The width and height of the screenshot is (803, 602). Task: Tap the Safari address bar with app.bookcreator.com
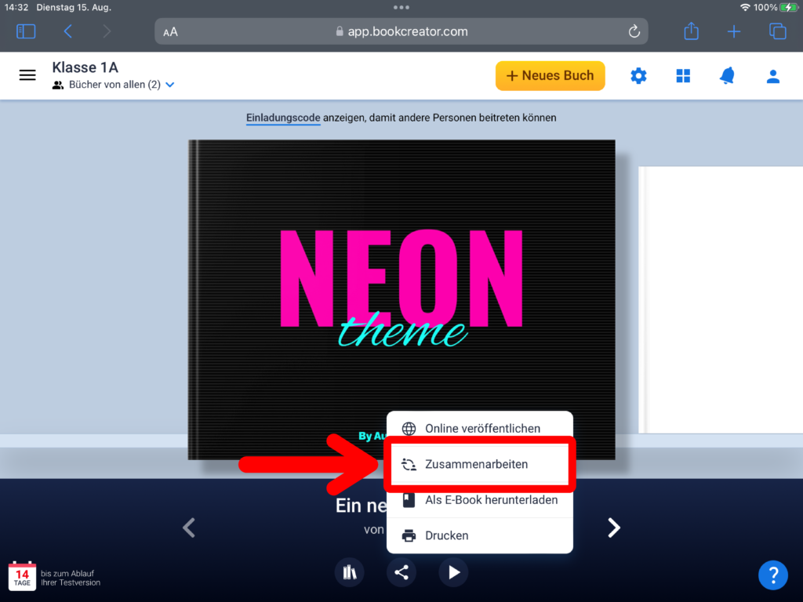(401, 31)
